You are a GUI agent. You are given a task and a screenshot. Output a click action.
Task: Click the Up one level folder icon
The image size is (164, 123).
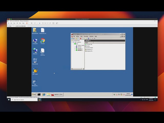click(x=76, y=38)
